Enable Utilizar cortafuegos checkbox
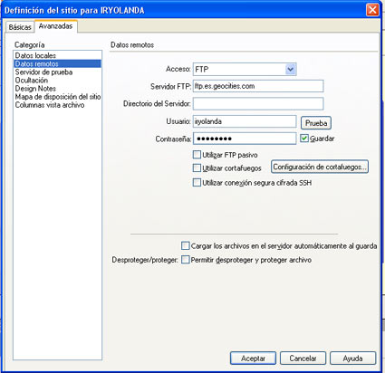 tap(197, 167)
